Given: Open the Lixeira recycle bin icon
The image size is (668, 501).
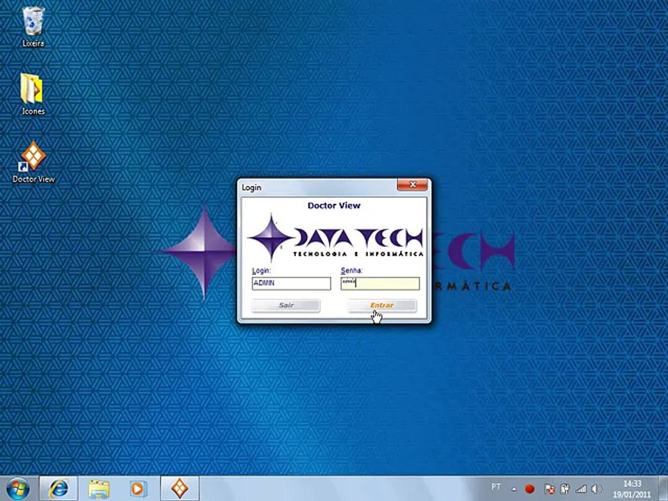Looking at the screenshot, I should coord(33,26).
